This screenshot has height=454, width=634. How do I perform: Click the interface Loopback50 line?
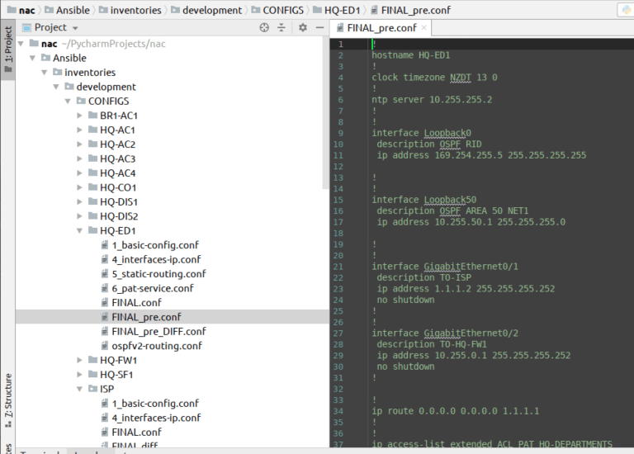[424, 200]
